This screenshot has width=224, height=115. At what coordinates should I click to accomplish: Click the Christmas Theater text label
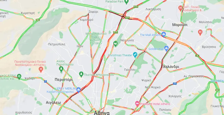(x=120, y=55)
